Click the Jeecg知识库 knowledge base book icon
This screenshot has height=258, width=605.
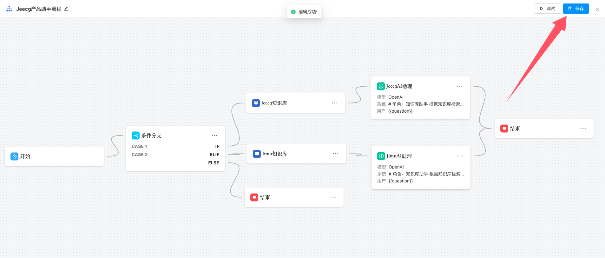256,103
